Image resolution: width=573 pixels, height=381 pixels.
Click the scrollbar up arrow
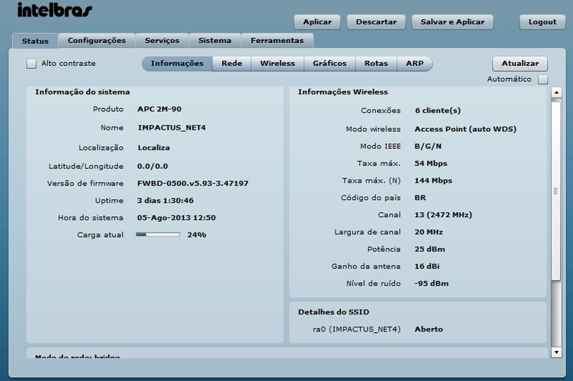(x=557, y=92)
